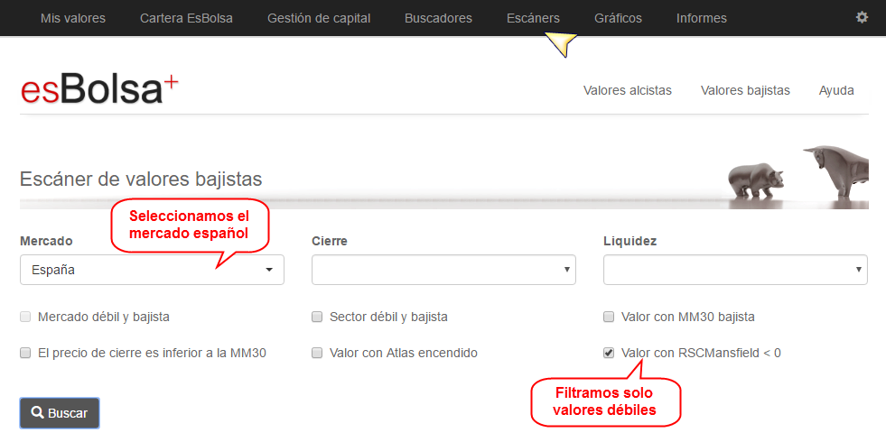Click the bull and bear figurine image
The image size is (886, 442).
[797, 171]
